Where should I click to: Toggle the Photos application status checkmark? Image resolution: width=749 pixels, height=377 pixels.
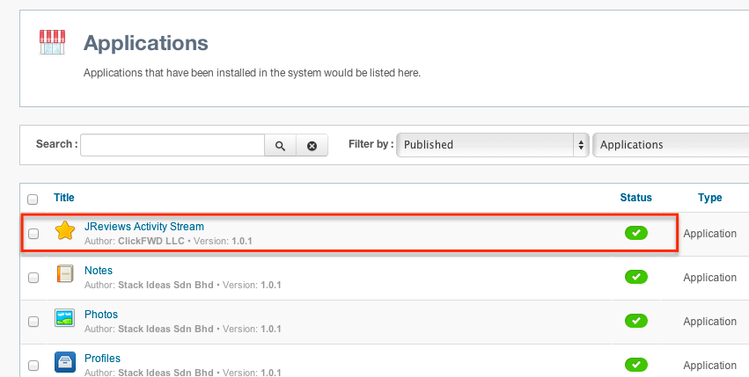point(635,321)
